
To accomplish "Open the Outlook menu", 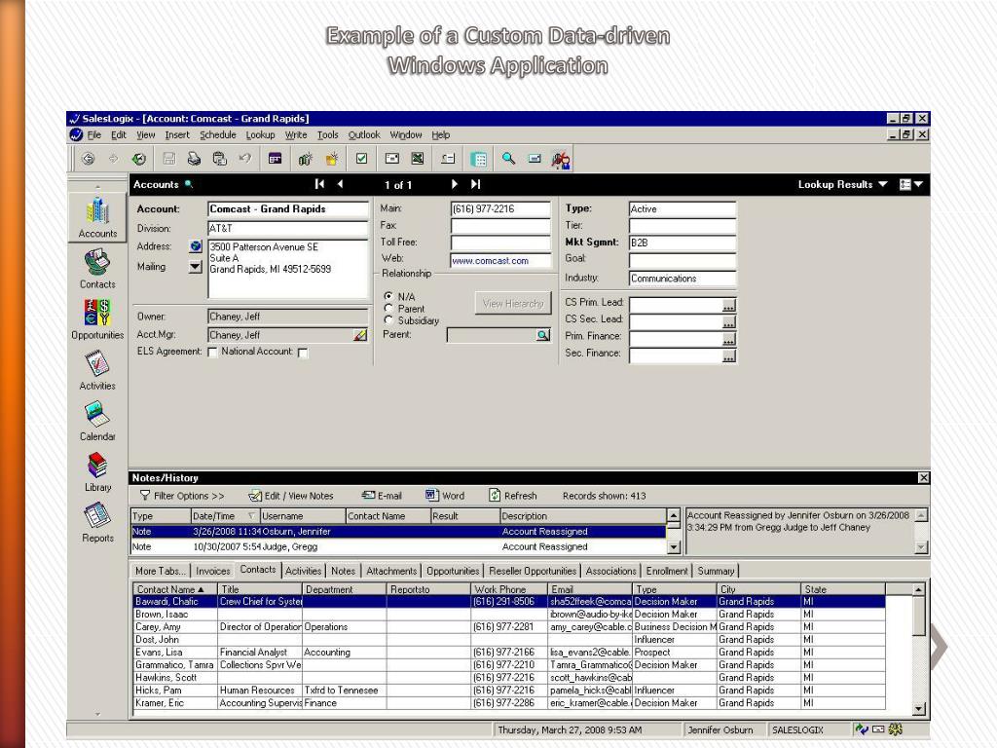I will coord(364,134).
